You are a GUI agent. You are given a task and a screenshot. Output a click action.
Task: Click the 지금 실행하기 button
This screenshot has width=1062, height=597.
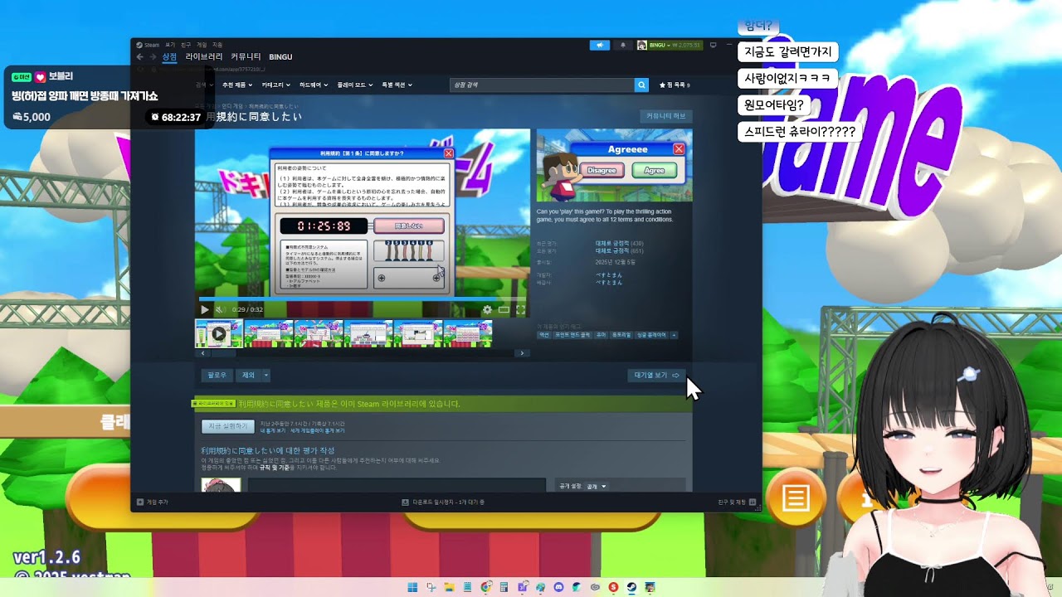tap(228, 426)
